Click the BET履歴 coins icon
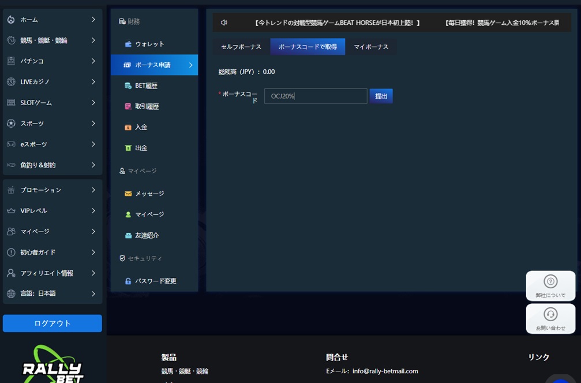Screen dimensions: 581x383 (x=128, y=85)
